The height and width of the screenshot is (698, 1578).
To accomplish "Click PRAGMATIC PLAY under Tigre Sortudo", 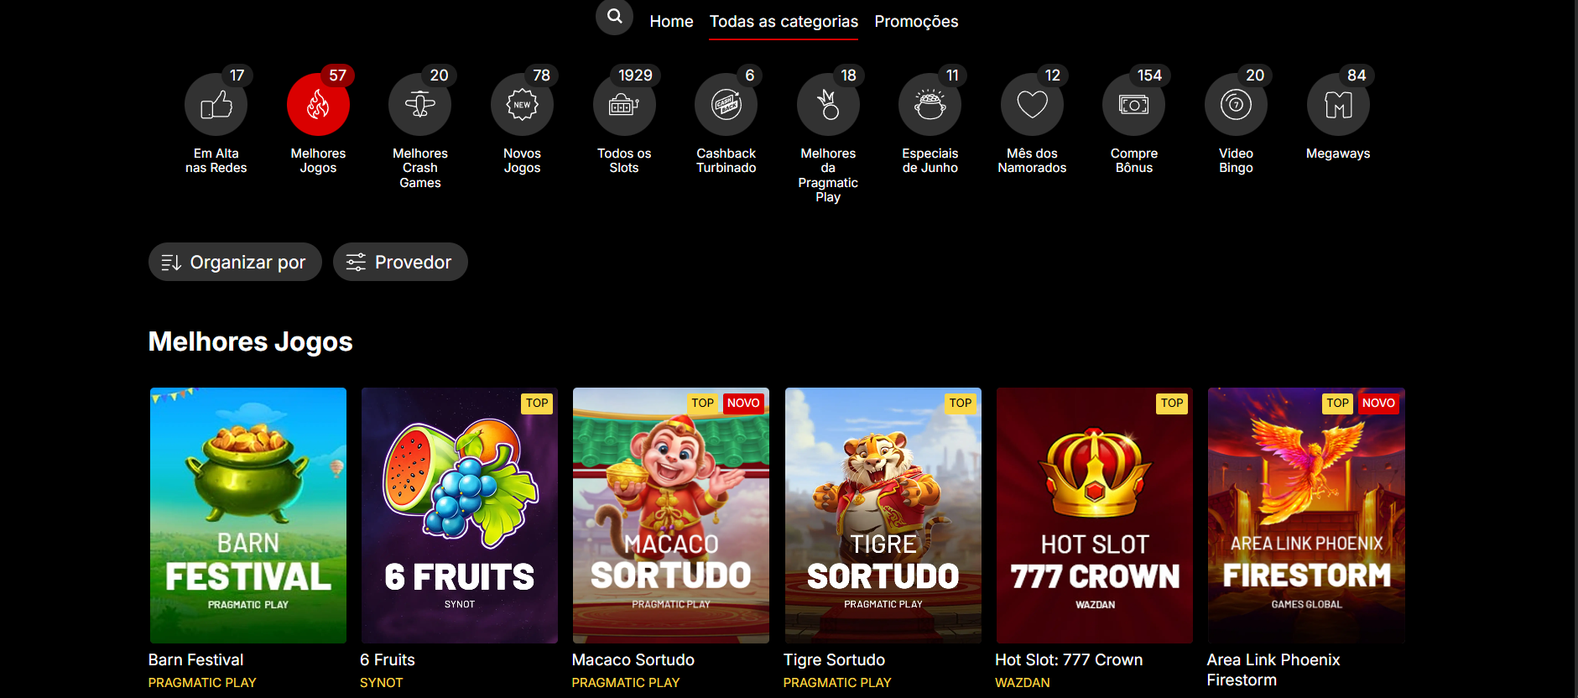I will click(x=837, y=683).
